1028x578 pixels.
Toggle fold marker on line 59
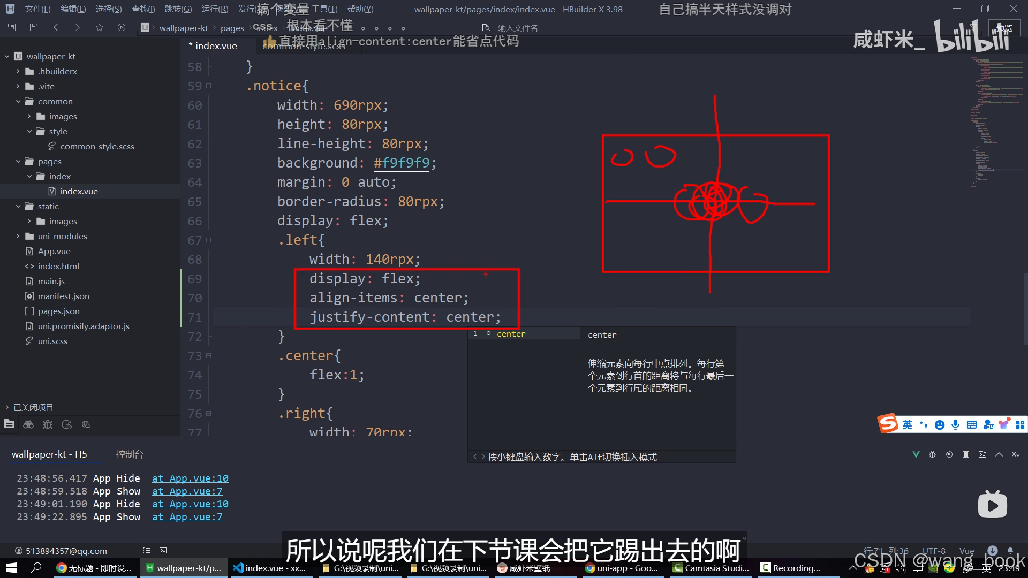click(x=209, y=86)
